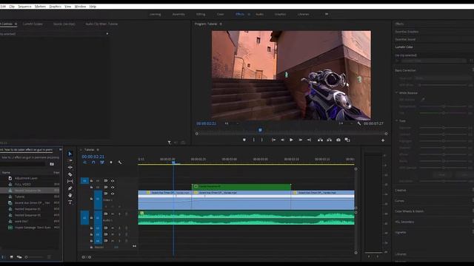Viewport: 474px width, 266px height.
Task: Select the Adjustment Layer project item
Action: coord(27,178)
